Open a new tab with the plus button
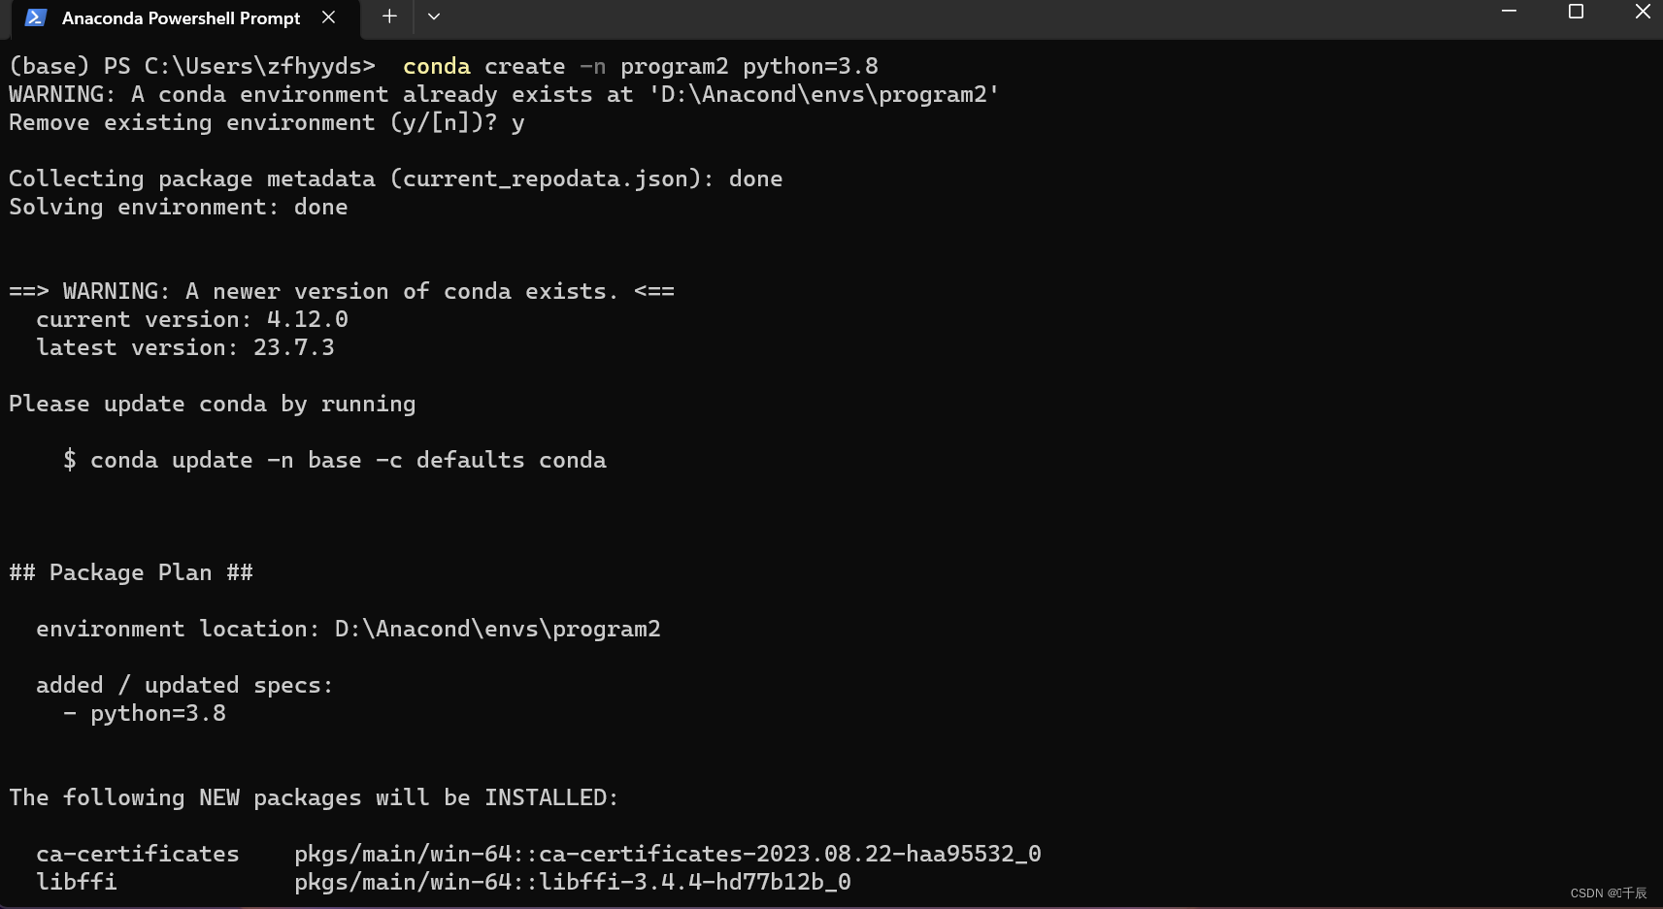 pos(389,16)
